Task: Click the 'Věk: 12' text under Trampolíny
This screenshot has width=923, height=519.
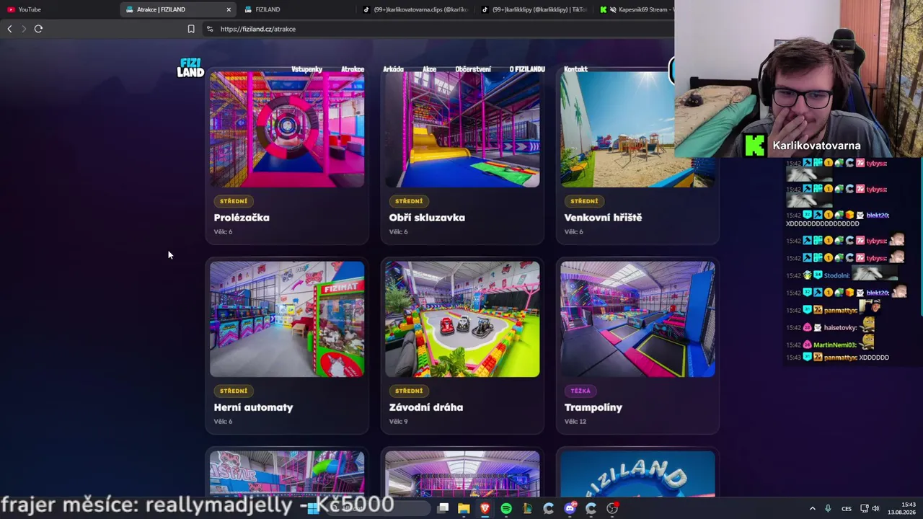Action: (575, 422)
